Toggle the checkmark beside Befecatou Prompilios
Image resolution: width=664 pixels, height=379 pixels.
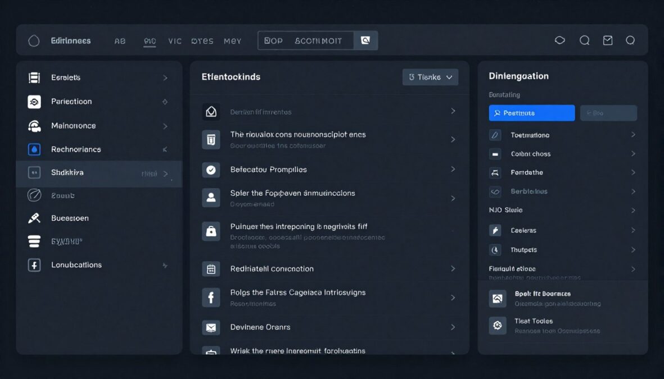[x=211, y=170]
